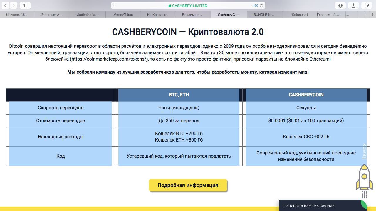Switch to the Владимир... tab

point(194,15)
